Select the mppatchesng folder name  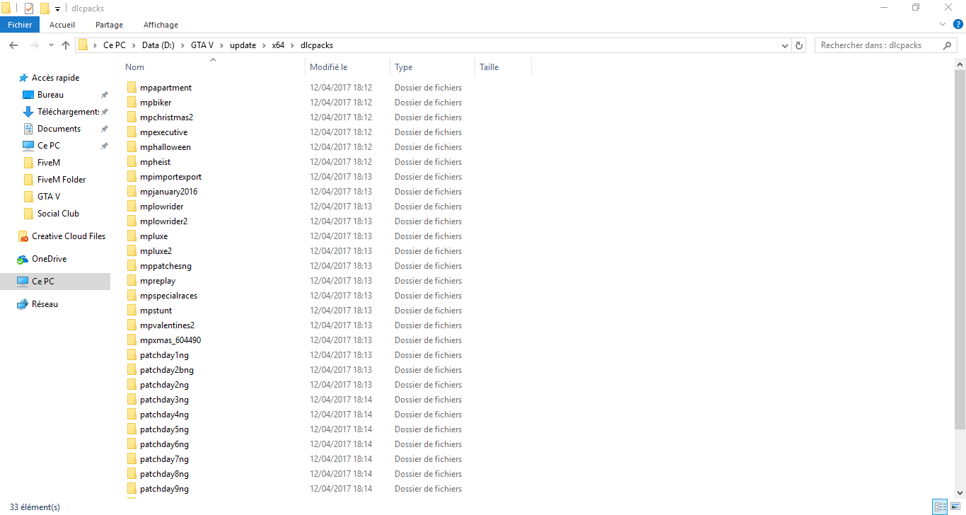tap(165, 266)
